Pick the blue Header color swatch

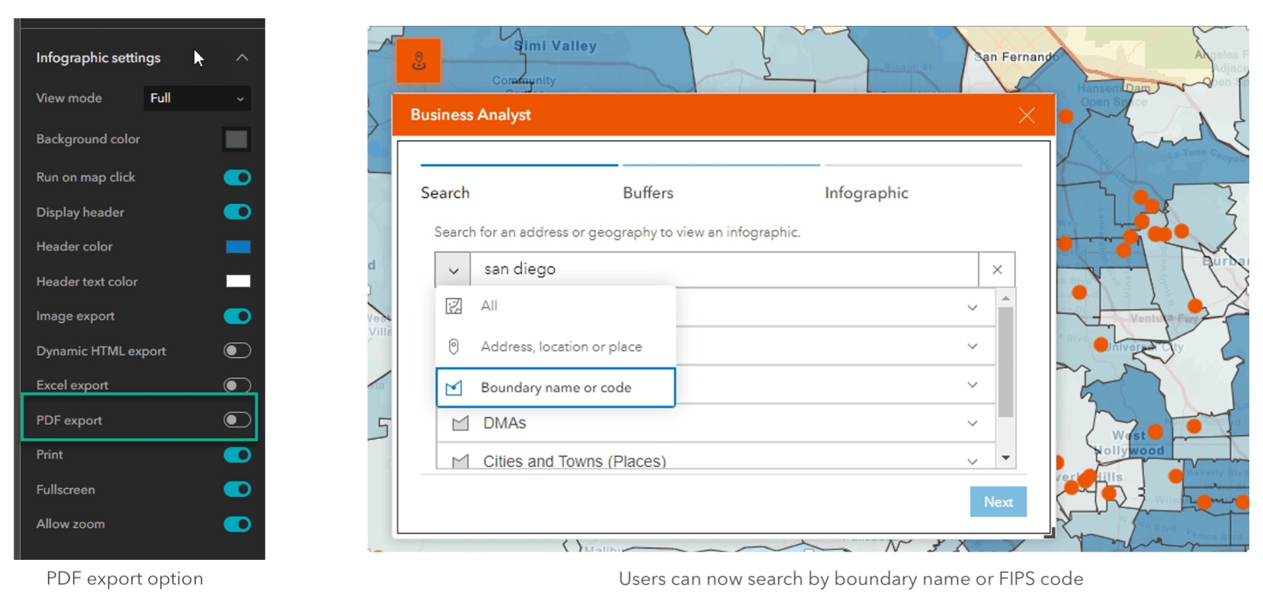click(238, 247)
